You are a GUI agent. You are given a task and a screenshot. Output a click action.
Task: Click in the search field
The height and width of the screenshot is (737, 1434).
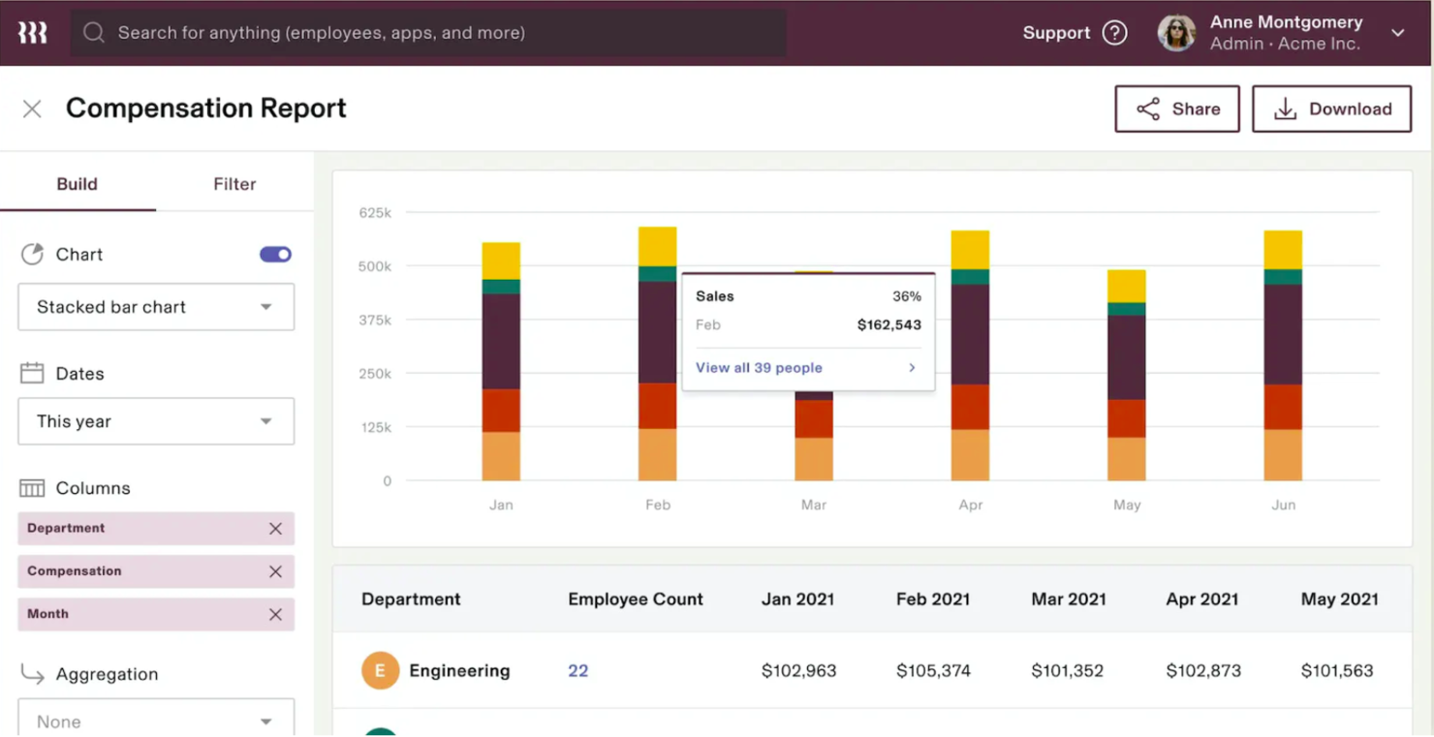click(x=428, y=33)
